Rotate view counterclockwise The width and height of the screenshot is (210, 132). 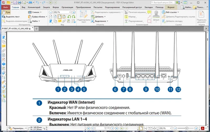point(69,17)
